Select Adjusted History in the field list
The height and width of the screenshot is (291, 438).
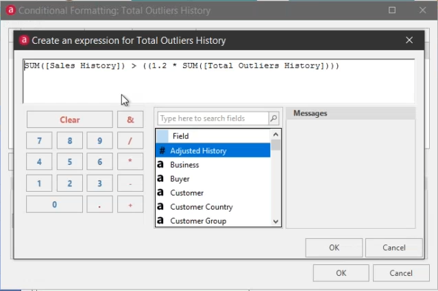[x=213, y=151]
